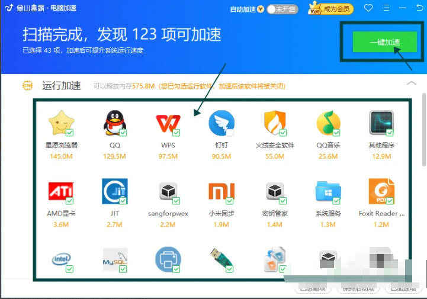Click the back arrow icon in title bar

coord(420,8)
